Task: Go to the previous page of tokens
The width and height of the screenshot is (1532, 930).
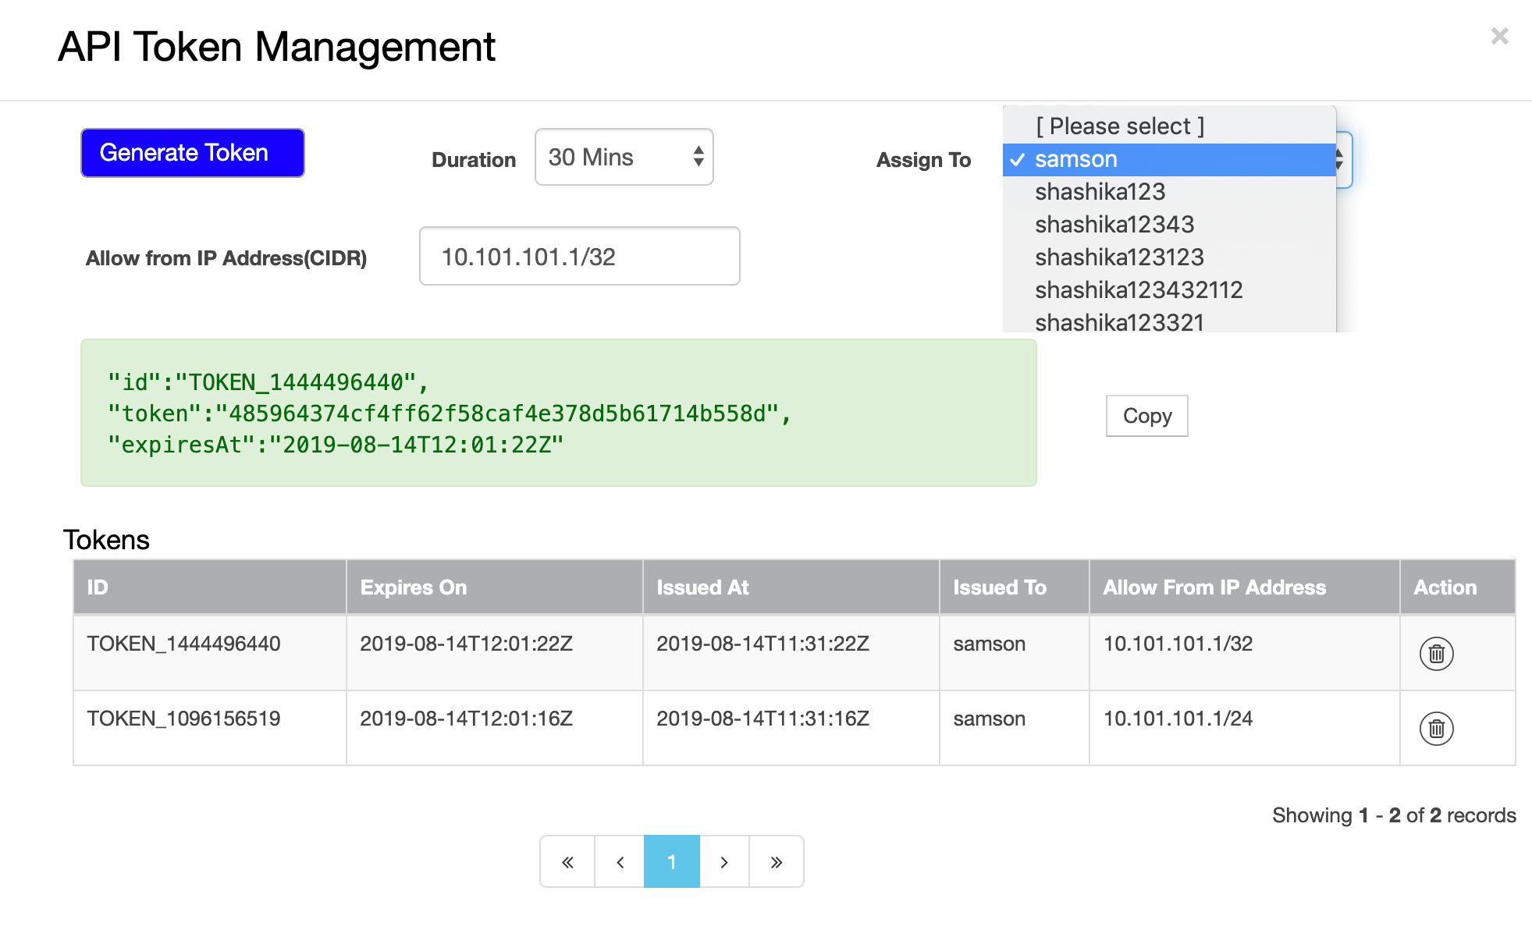Action: pos(620,861)
